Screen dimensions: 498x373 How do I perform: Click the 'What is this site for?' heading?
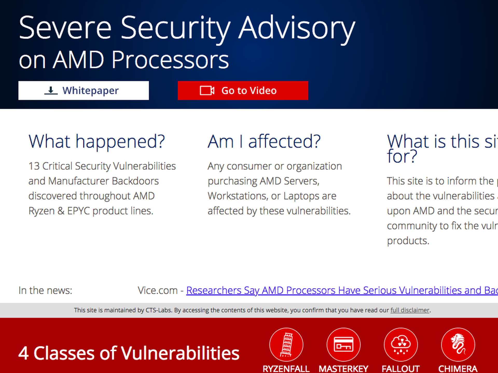click(x=442, y=149)
